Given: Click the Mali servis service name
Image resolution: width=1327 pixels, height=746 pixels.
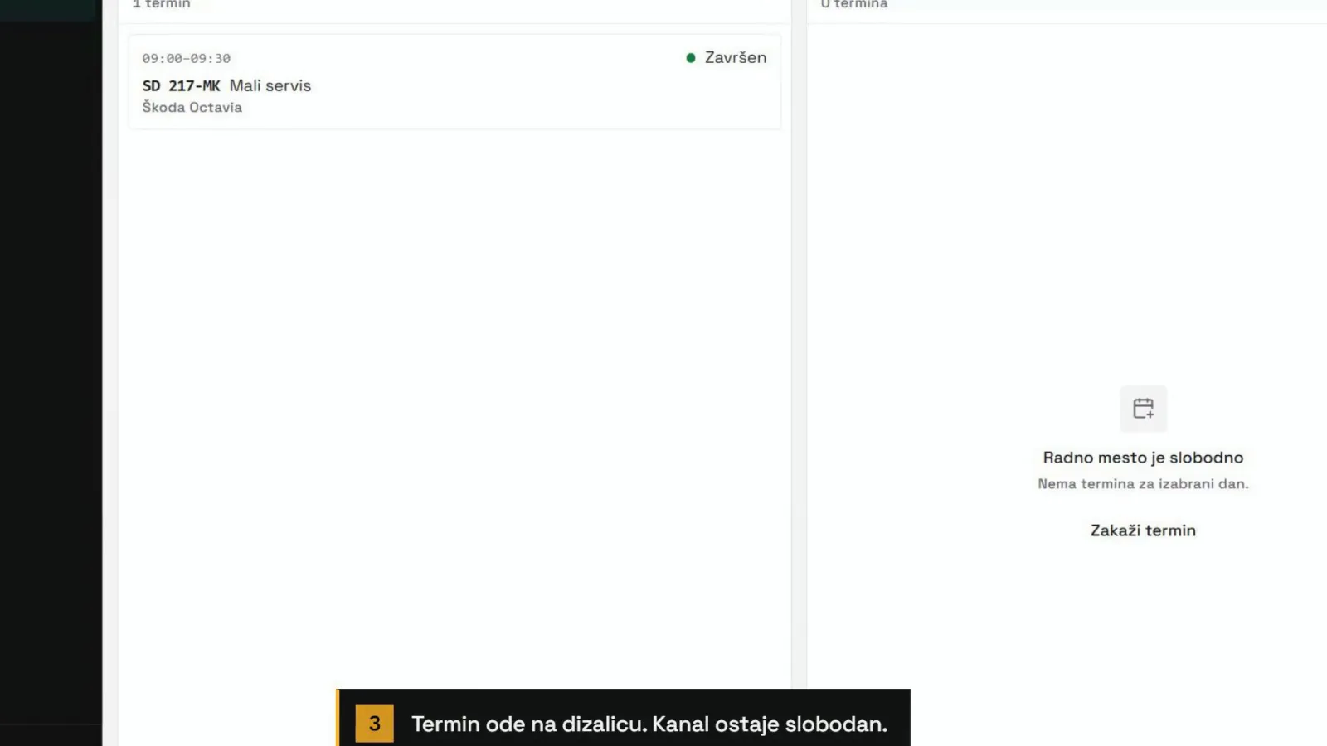Looking at the screenshot, I should click(x=270, y=86).
